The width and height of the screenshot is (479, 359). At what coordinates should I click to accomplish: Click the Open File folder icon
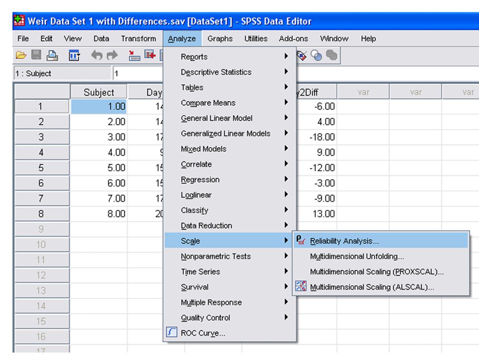point(21,55)
